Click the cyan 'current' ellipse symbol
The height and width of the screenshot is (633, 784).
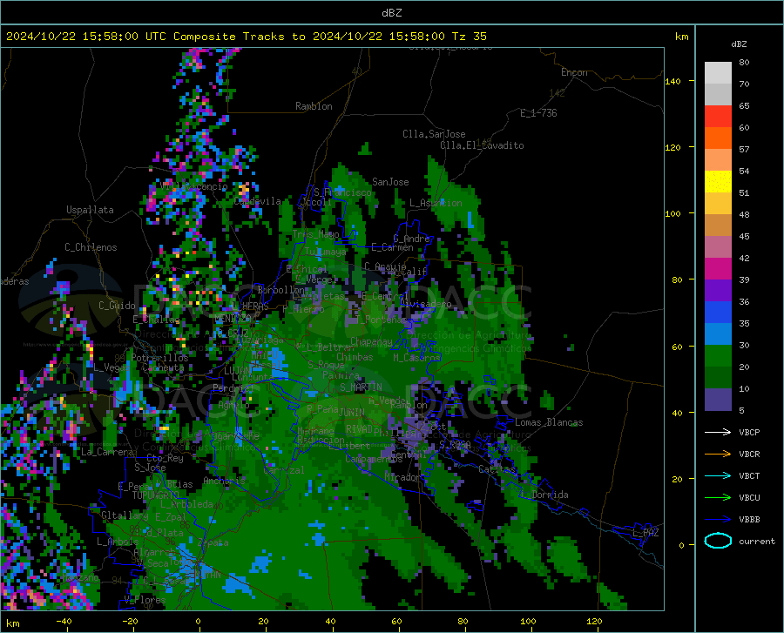[718, 541]
